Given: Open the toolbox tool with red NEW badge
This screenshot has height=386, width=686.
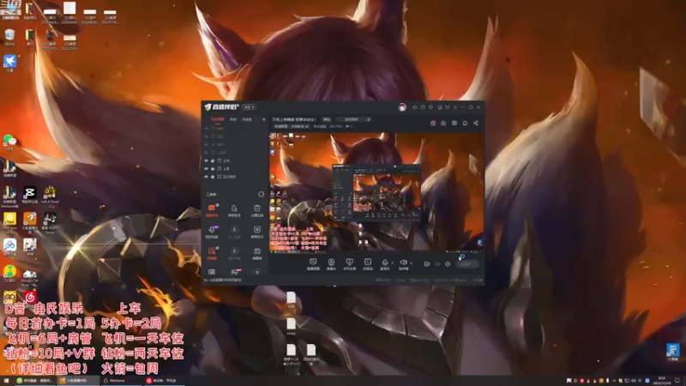Looking at the screenshot, I should 235,272.
